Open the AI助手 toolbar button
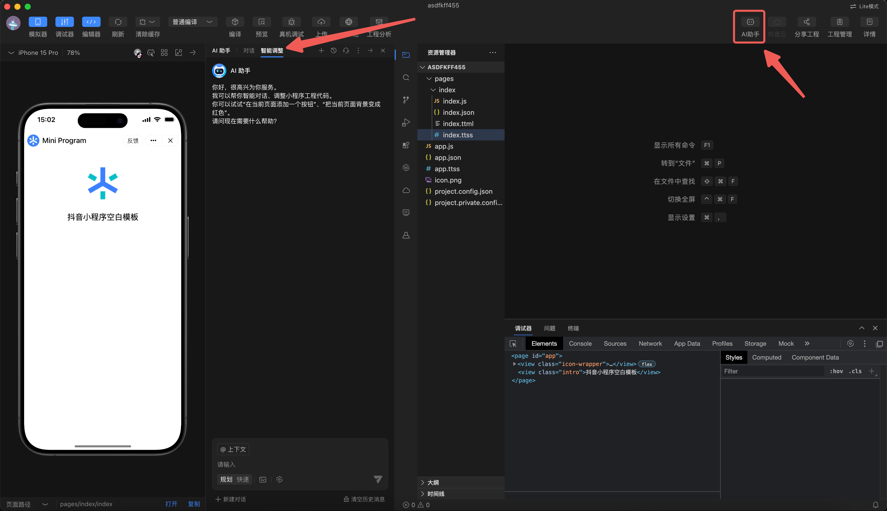 [x=750, y=22]
